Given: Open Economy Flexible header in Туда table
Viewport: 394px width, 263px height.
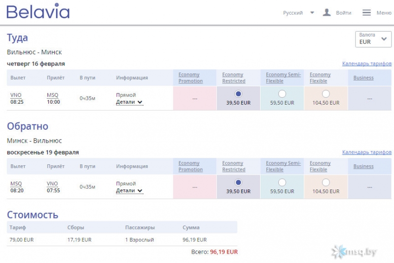Looking at the screenshot, I should pos(320,78).
